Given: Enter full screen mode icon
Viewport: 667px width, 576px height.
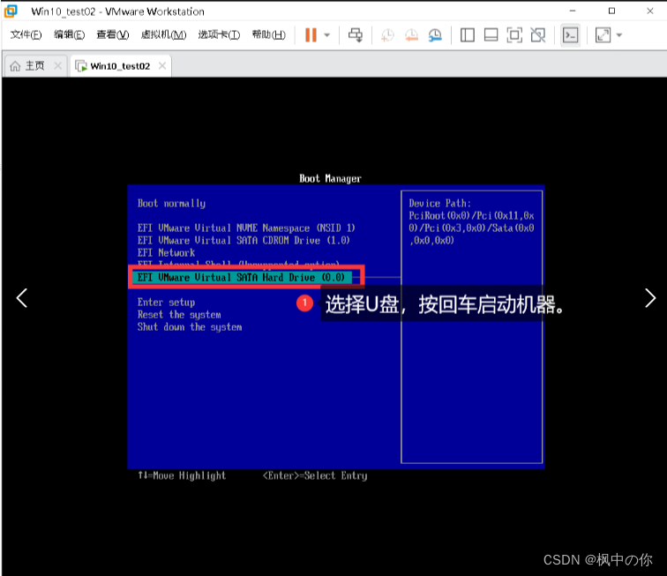Looking at the screenshot, I should (514, 35).
